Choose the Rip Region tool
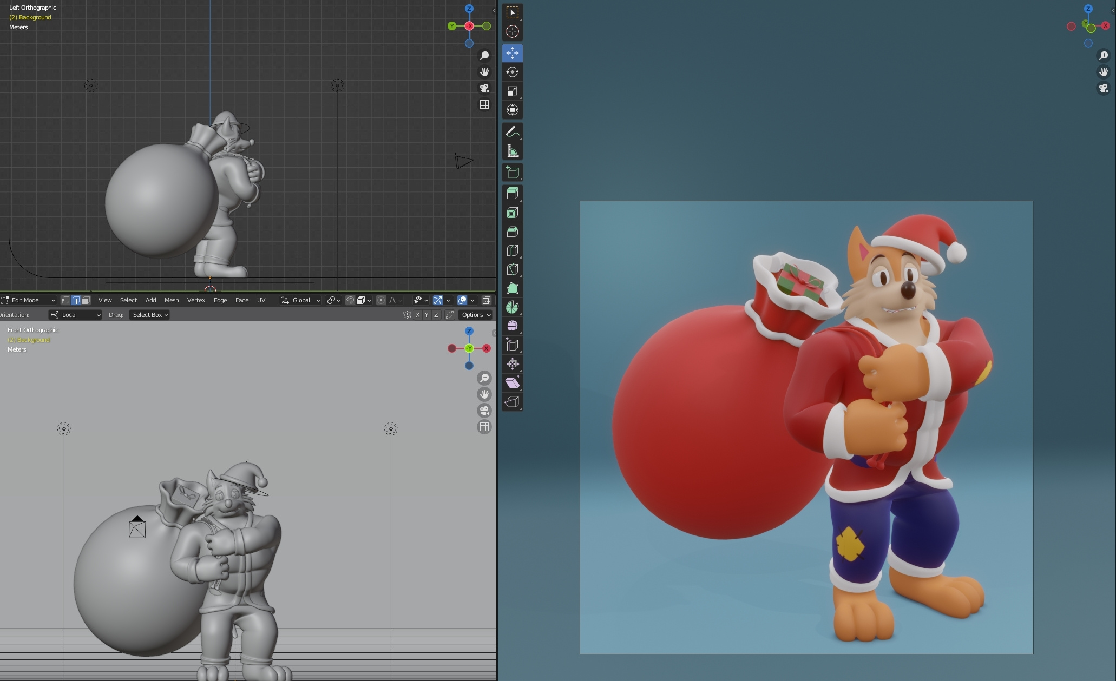 pyautogui.click(x=512, y=401)
